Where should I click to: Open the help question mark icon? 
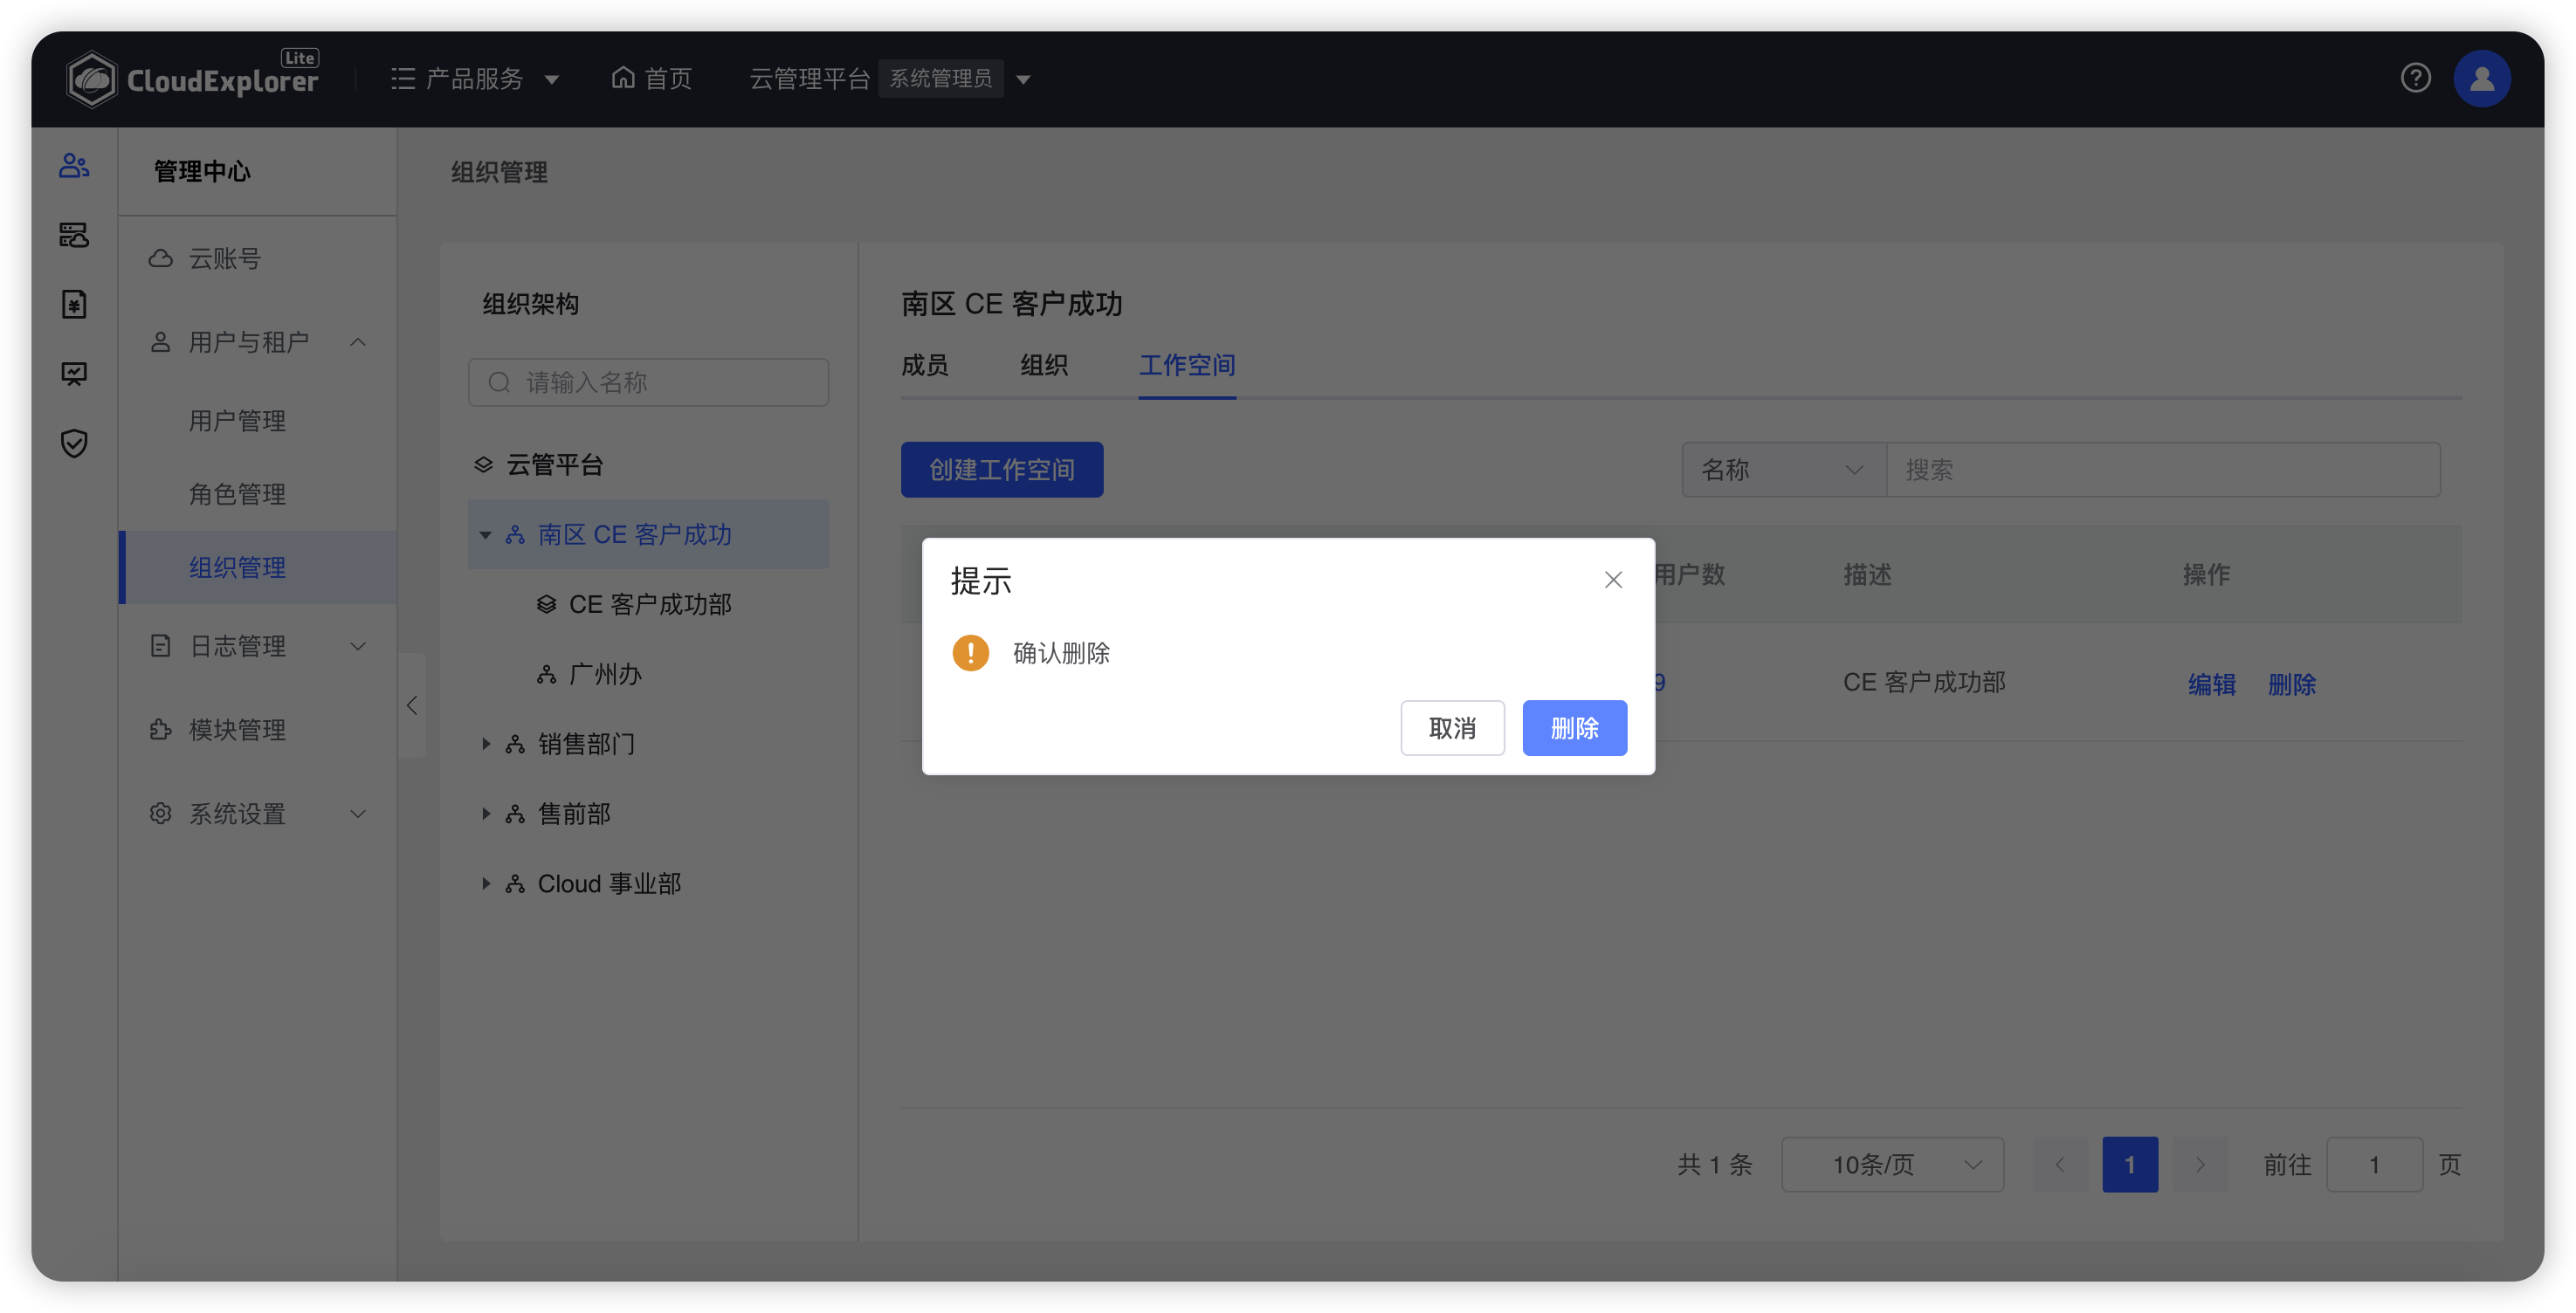coord(2415,78)
